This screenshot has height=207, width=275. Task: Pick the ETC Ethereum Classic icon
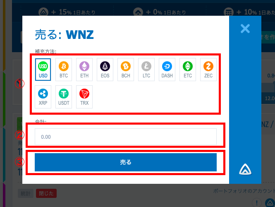tap(188, 70)
